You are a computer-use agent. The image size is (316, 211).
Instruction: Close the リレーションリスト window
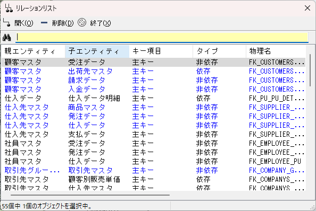coord(307,8)
